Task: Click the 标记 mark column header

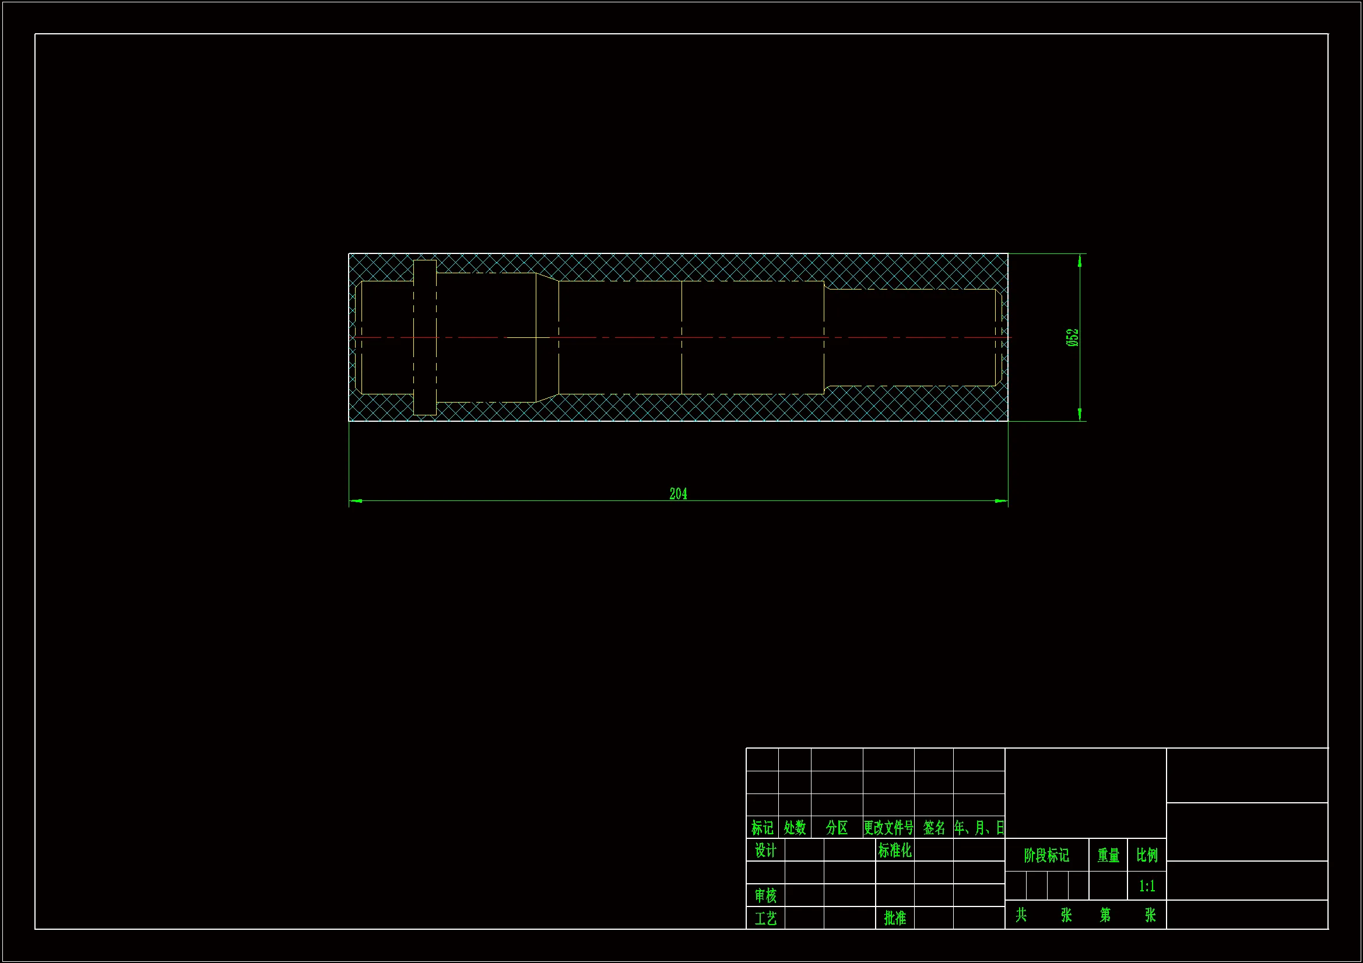Action: tap(762, 827)
